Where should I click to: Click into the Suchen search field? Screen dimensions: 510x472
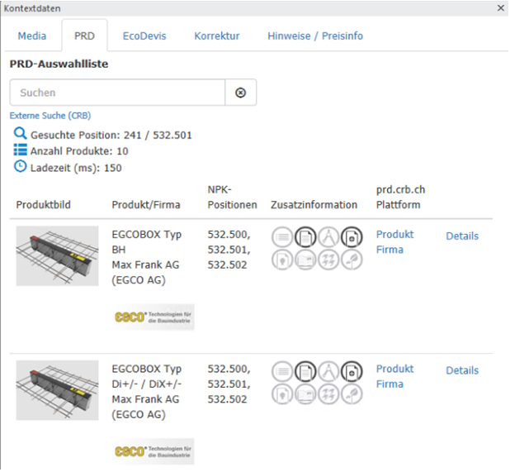click(x=117, y=93)
